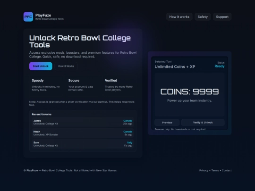The height and width of the screenshot is (191, 255).
Task: Click the Start Unlock button
Action: (41, 66)
